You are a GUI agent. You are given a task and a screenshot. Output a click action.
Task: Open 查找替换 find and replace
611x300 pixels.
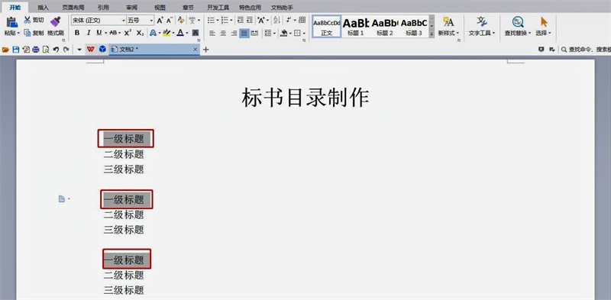coord(518,27)
